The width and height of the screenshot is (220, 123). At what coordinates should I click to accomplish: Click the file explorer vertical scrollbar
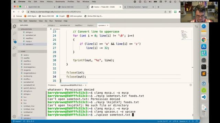(46, 104)
